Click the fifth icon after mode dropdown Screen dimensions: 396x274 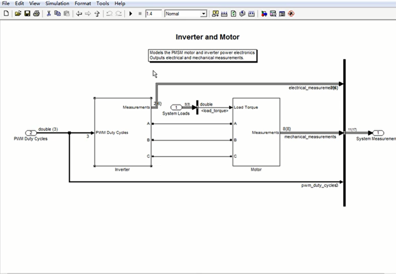pyautogui.click(x=251, y=14)
